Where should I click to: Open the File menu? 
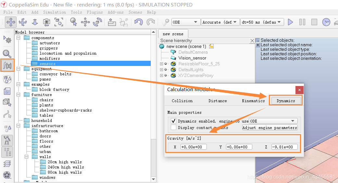click(8, 12)
